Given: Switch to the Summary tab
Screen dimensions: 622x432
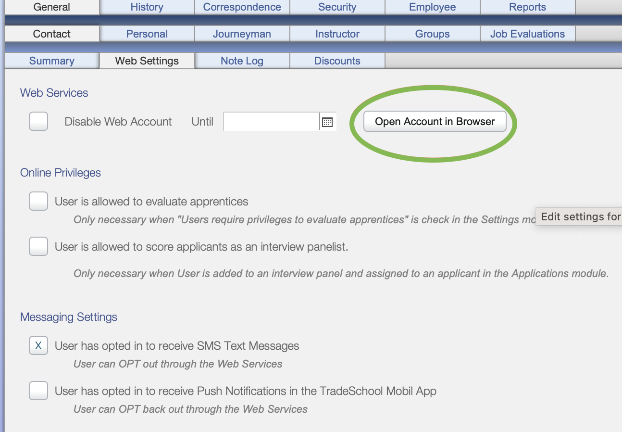Looking at the screenshot, I should [x=51, y=61].
